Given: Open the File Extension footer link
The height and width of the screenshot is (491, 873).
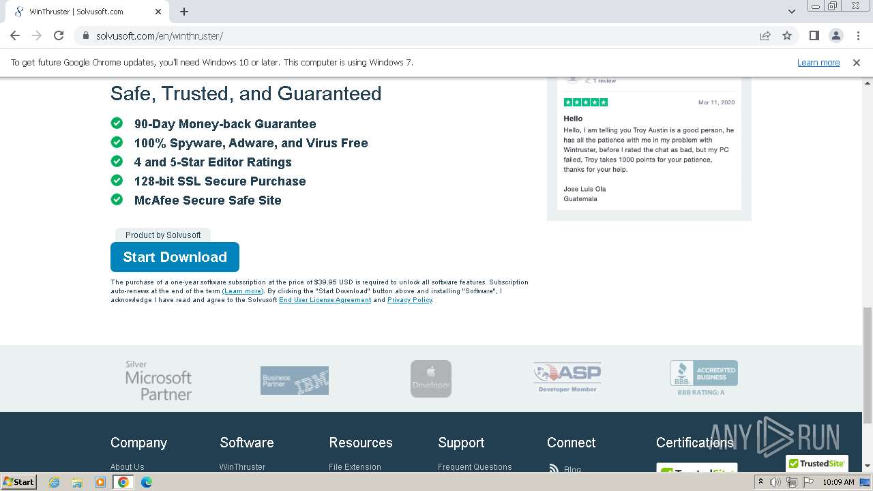Looking at the screenshot, I should [355, 467].
